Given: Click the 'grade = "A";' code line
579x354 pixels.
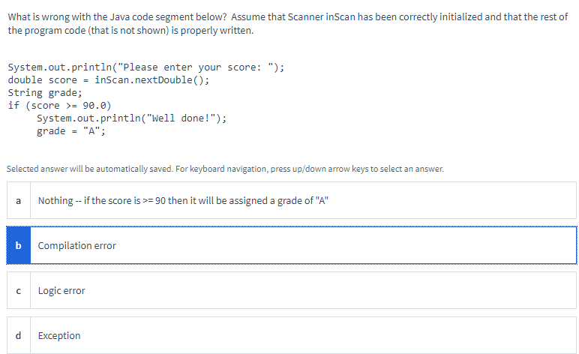Looking at the screenshot, I should coord(71,131).
